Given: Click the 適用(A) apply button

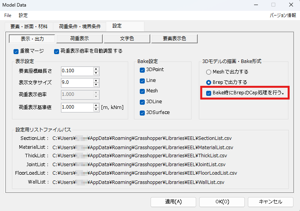Looking at the screenshot, I should point(173,202).
